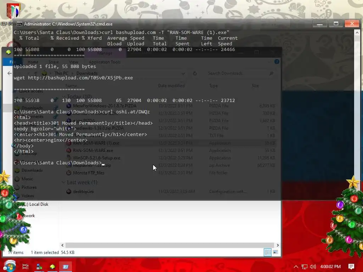Open (C:) Local Disk in navigation pane
Image resolution: width=363 pixels, height=272 pixels.
[x=36, y=204]
